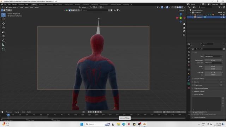Click the blue Z axis gizmo ball
226x127 pixels.
pyautogui.click(x=180, y=14)
